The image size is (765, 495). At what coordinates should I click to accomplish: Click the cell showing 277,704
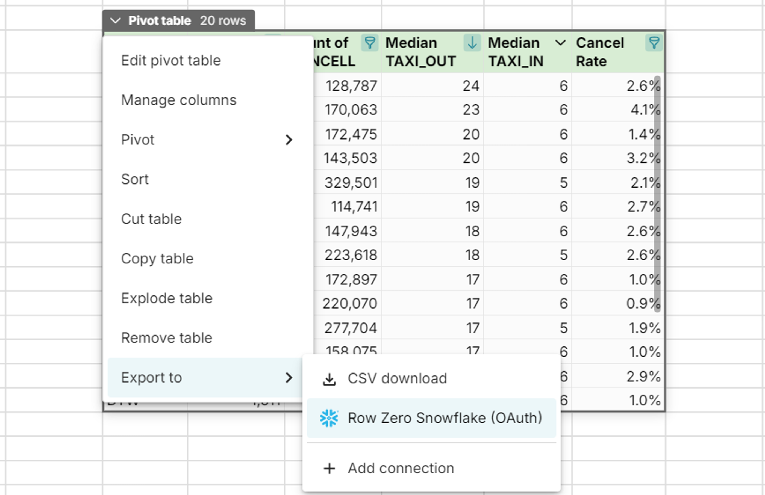(348, 328)
